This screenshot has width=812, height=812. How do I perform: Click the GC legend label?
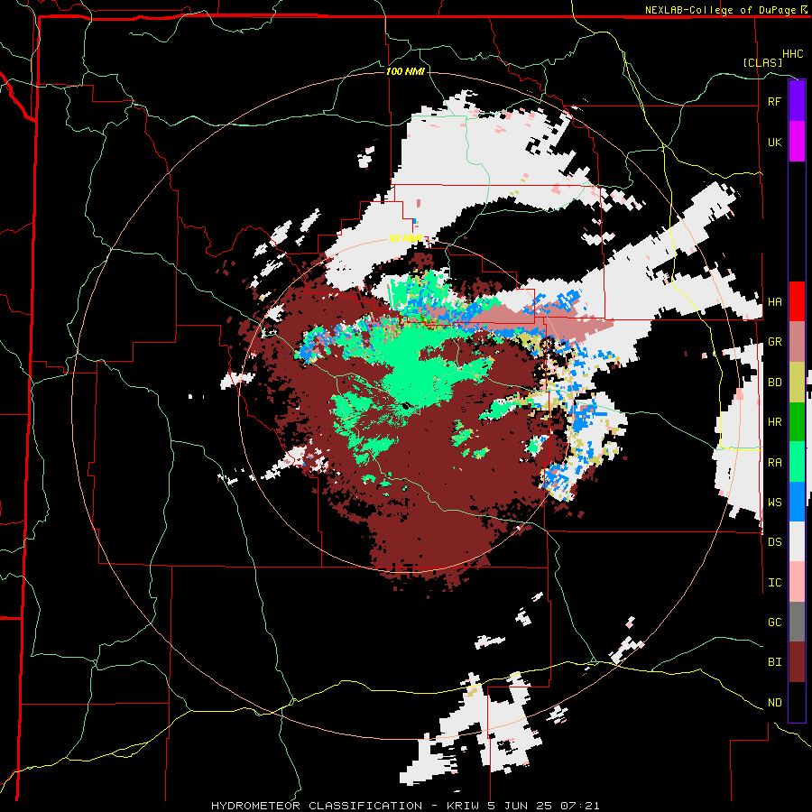[774, 622]
